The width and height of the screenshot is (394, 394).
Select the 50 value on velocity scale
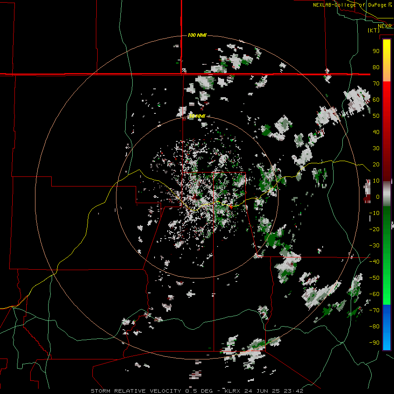point(376,116)
